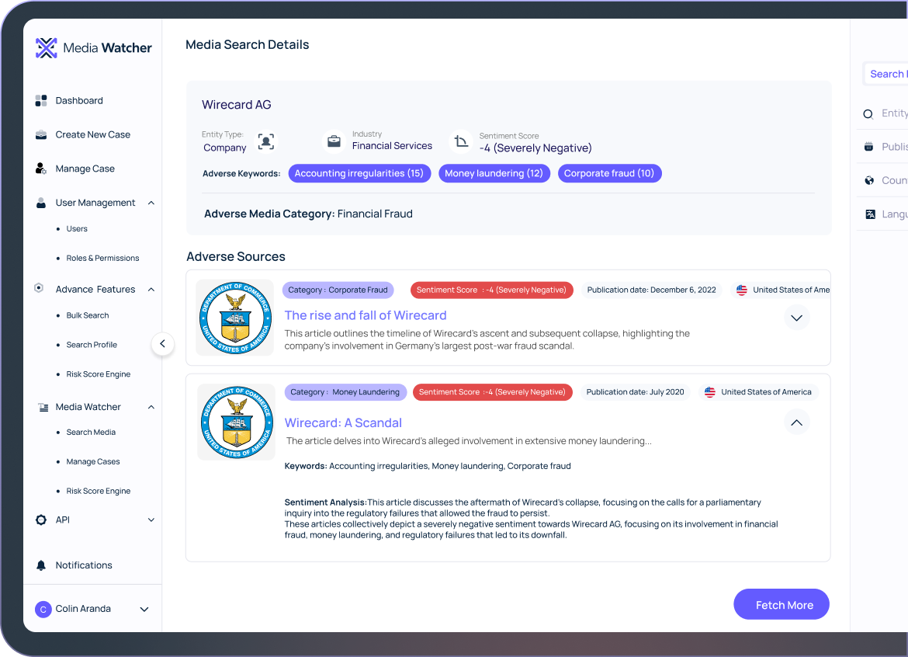Open the Users page
Viewport: 908px width, 657px height.
point(77,229)
